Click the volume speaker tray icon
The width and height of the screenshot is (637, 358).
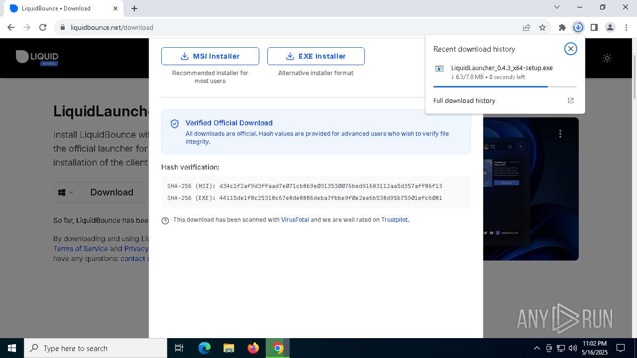572,348
